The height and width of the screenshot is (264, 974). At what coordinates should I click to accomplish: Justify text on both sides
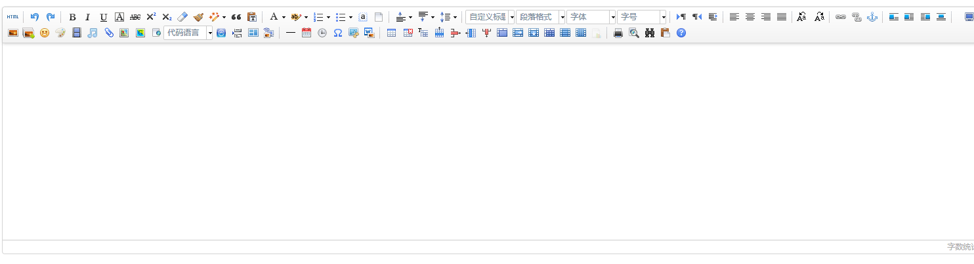[x=782, y=17]
